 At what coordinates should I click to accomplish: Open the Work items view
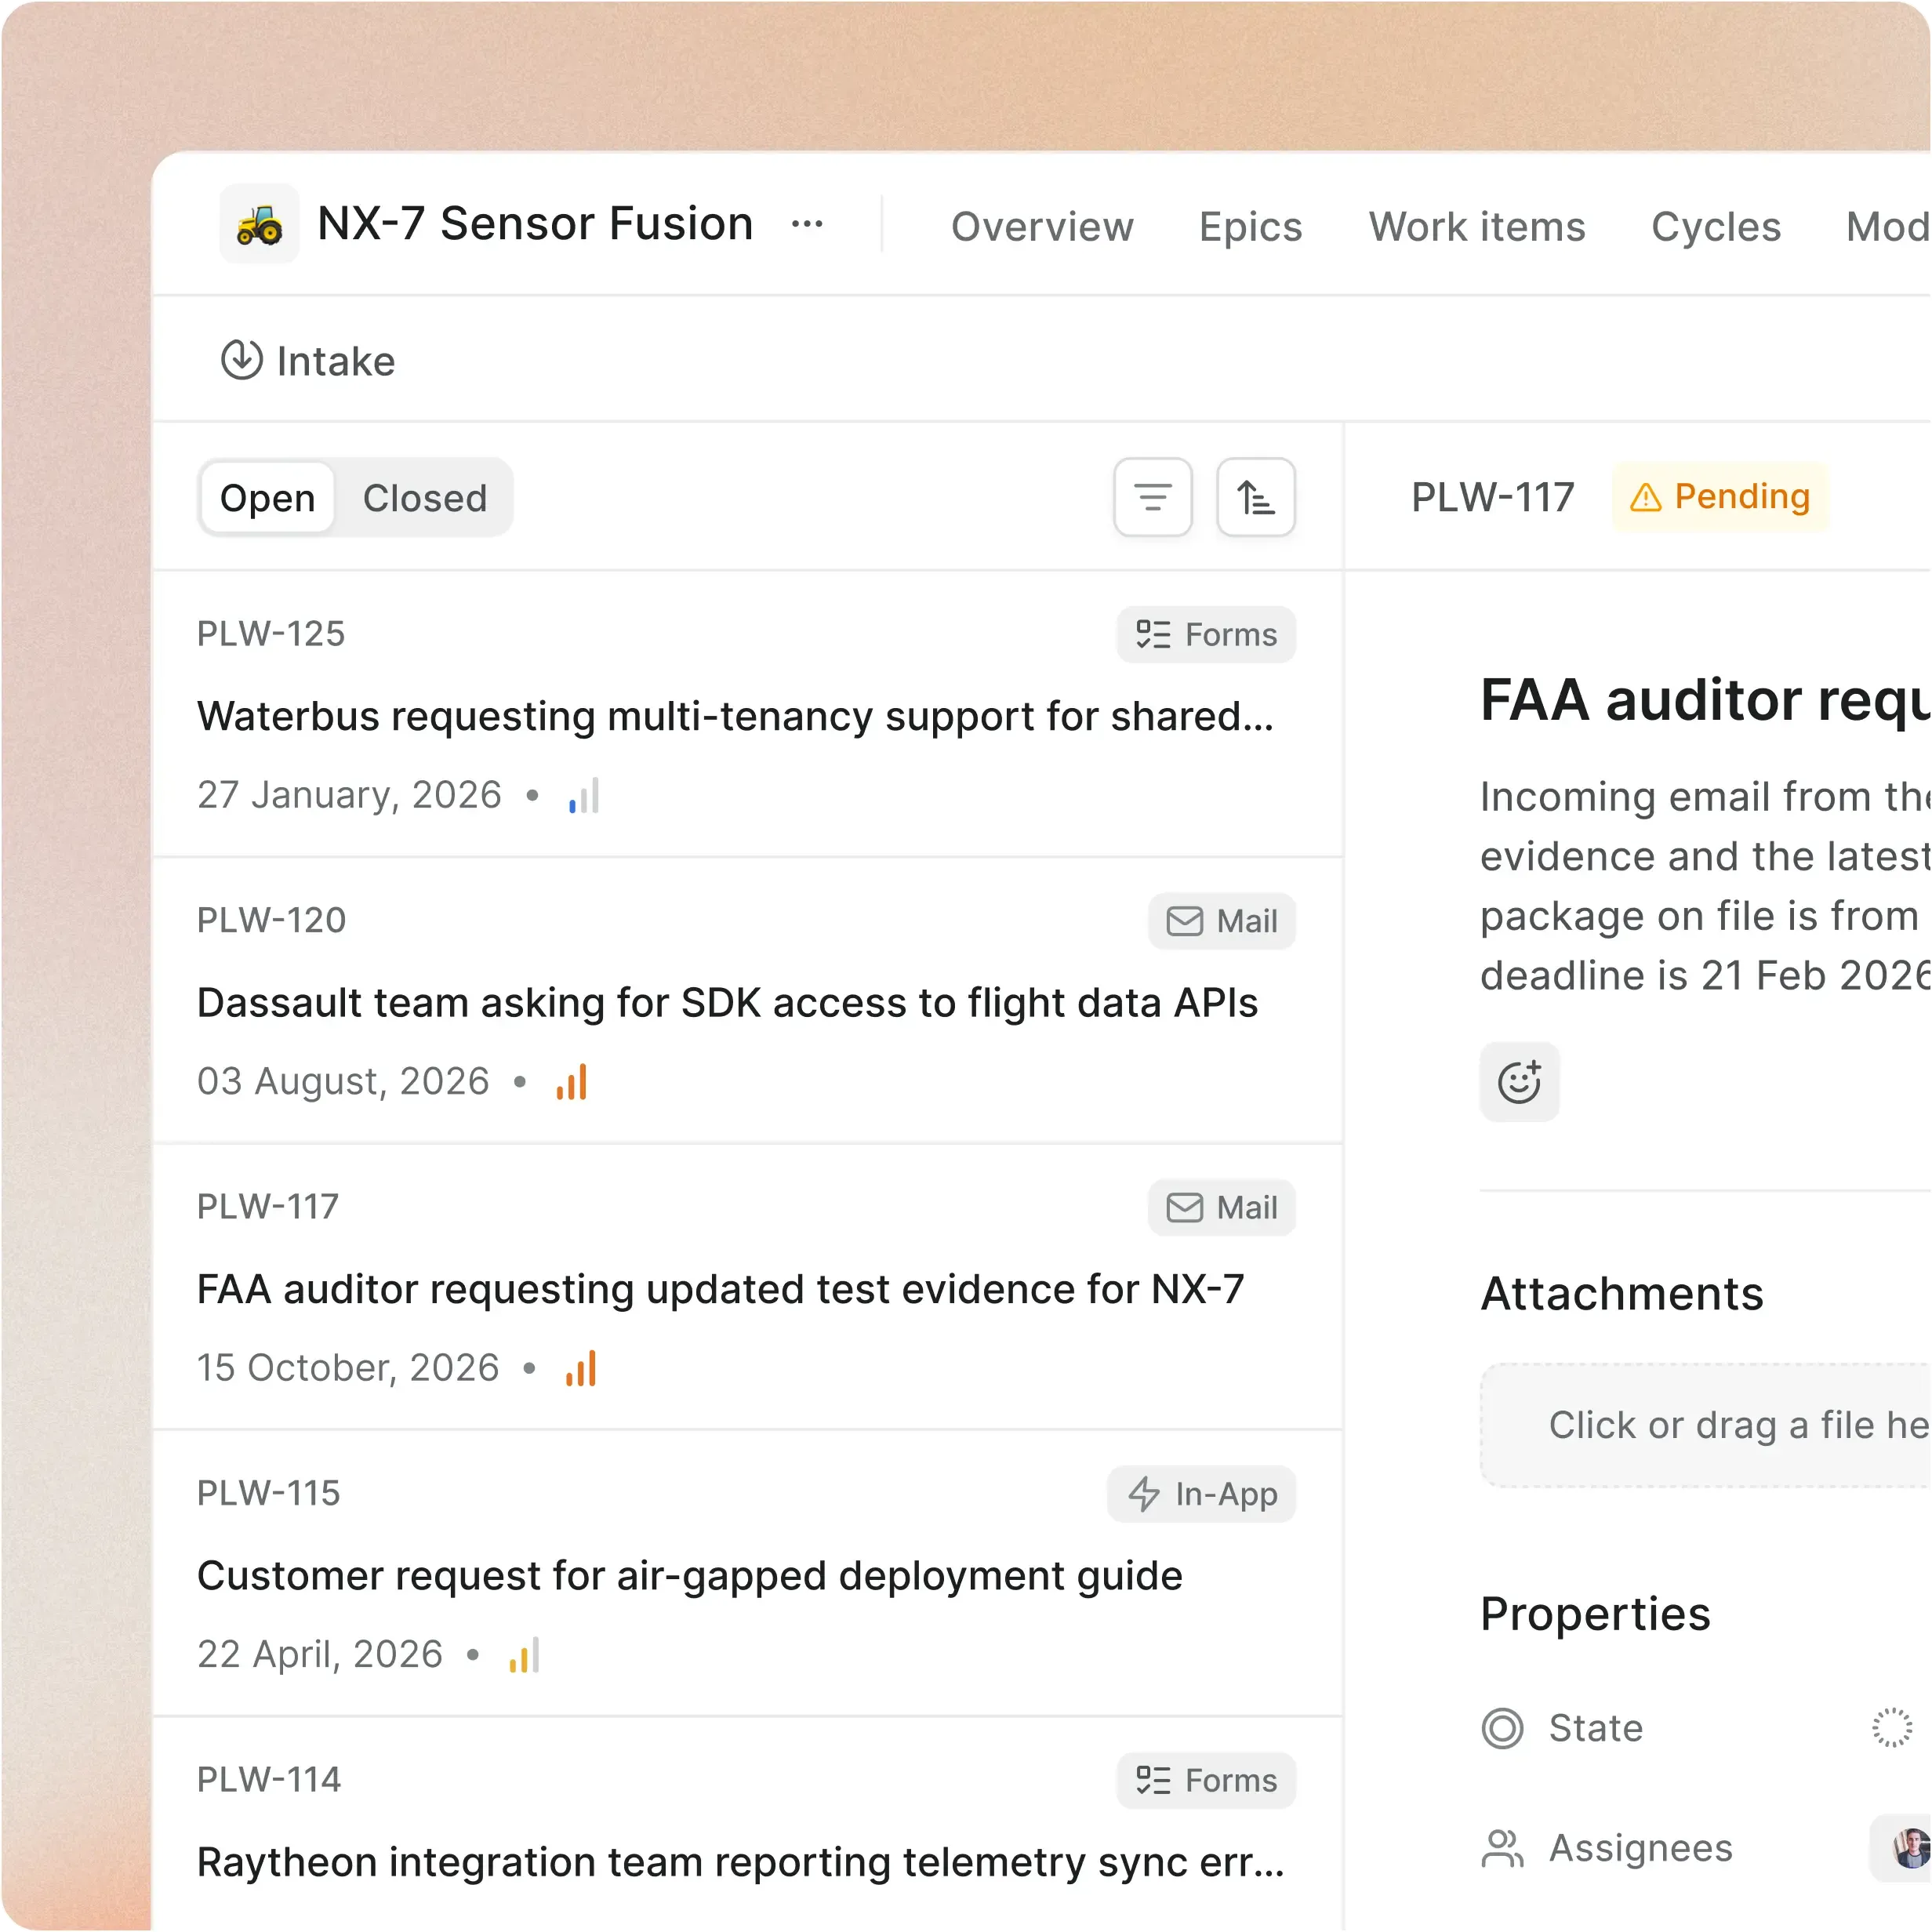[x=1477, y=226]
